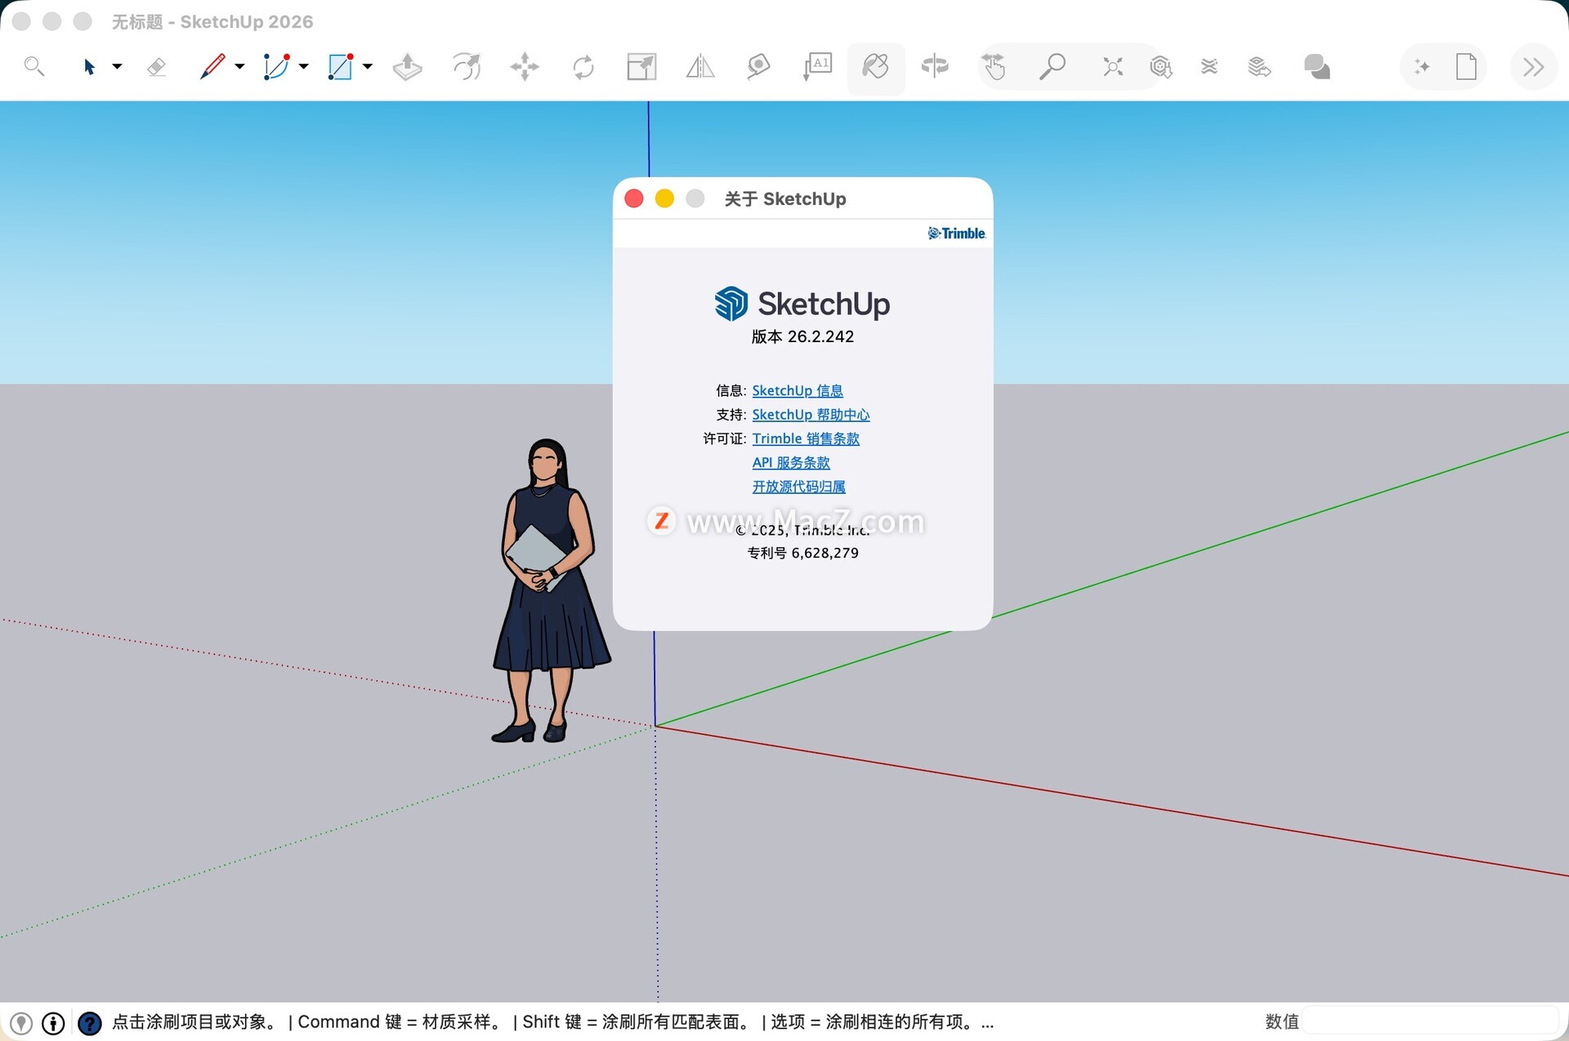
Task: Click the sparkle AI icon
Action: [x=1422, y=66]
